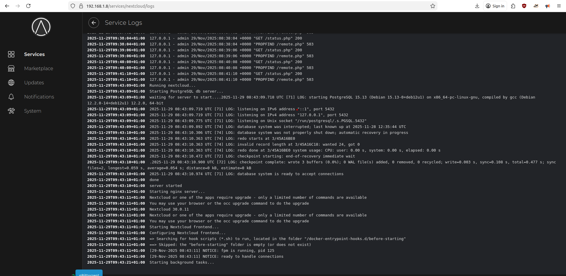Click the Sign in button
This screenshot has width=566, height=276.
click(x=495, y=6)
